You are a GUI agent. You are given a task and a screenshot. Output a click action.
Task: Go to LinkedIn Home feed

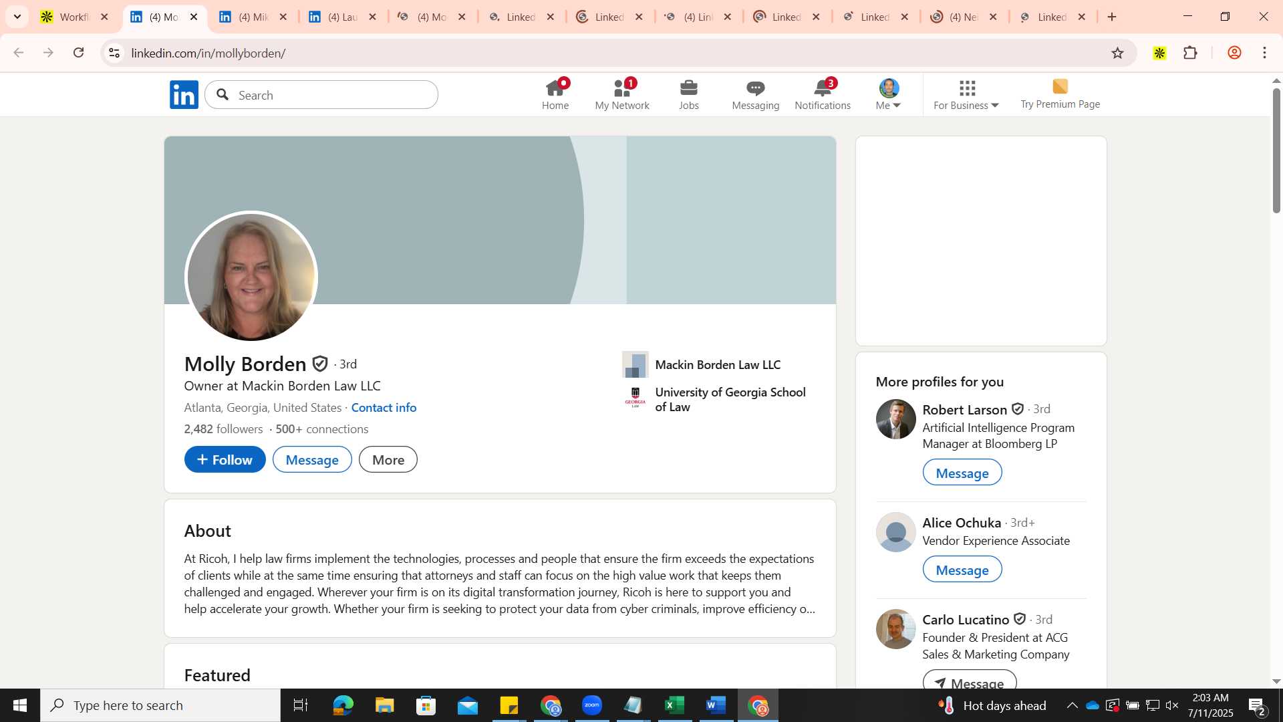pyautogui.click(x=555, y=95)
